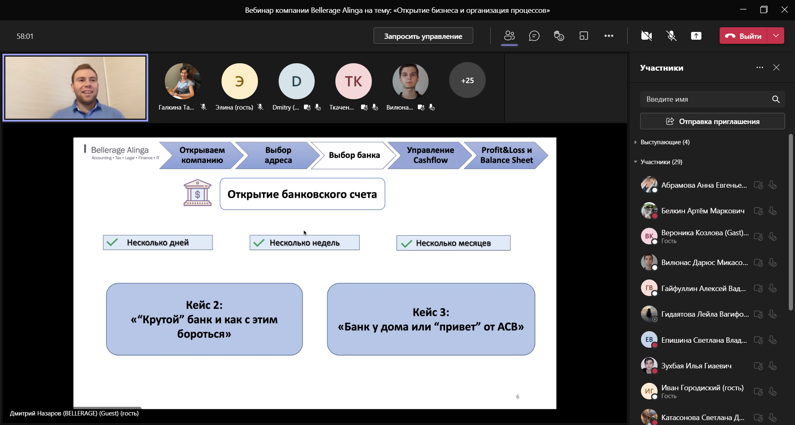Image resolution: width=795 pixels, height=425 pixels.
Task: Click the participants list scrollbar
Action: (x=790, y=222)
